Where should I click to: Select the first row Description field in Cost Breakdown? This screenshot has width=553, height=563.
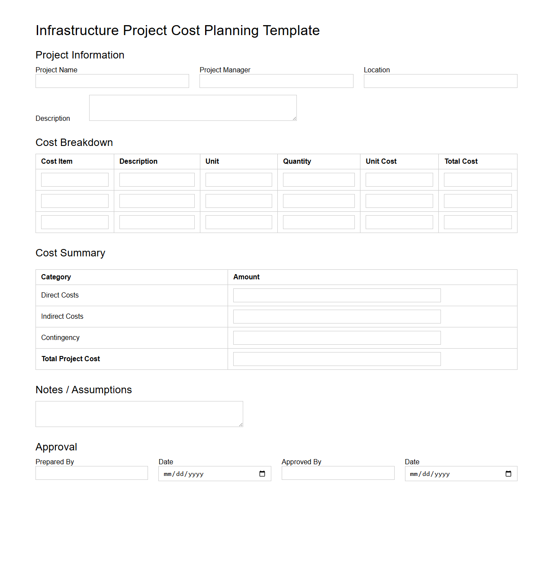point(157,179)
